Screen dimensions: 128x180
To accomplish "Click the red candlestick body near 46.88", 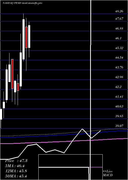I will pyautogui.click(x=26, y=37).
